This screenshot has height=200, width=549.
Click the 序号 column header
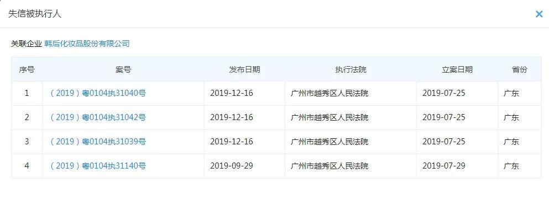click(x=27, y=69)
